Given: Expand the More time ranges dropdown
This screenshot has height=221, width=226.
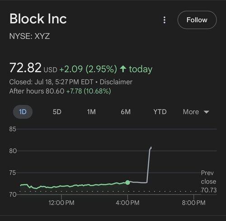Looking at the screenshot, I should pyautogui.click(x=196, y=112).
